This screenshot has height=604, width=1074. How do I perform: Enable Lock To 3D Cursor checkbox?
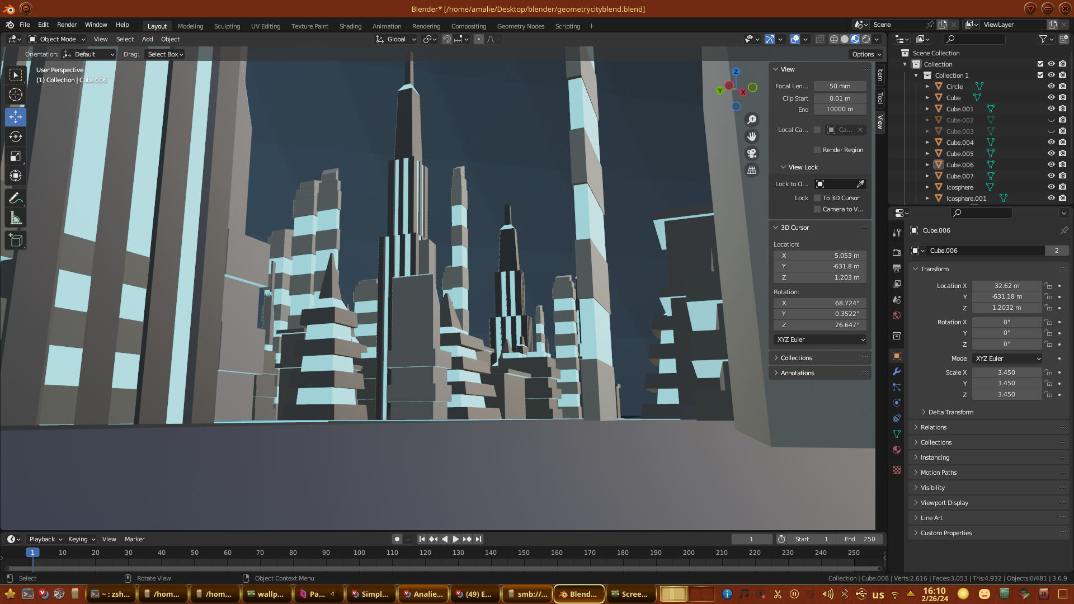[x=817, y=198]
